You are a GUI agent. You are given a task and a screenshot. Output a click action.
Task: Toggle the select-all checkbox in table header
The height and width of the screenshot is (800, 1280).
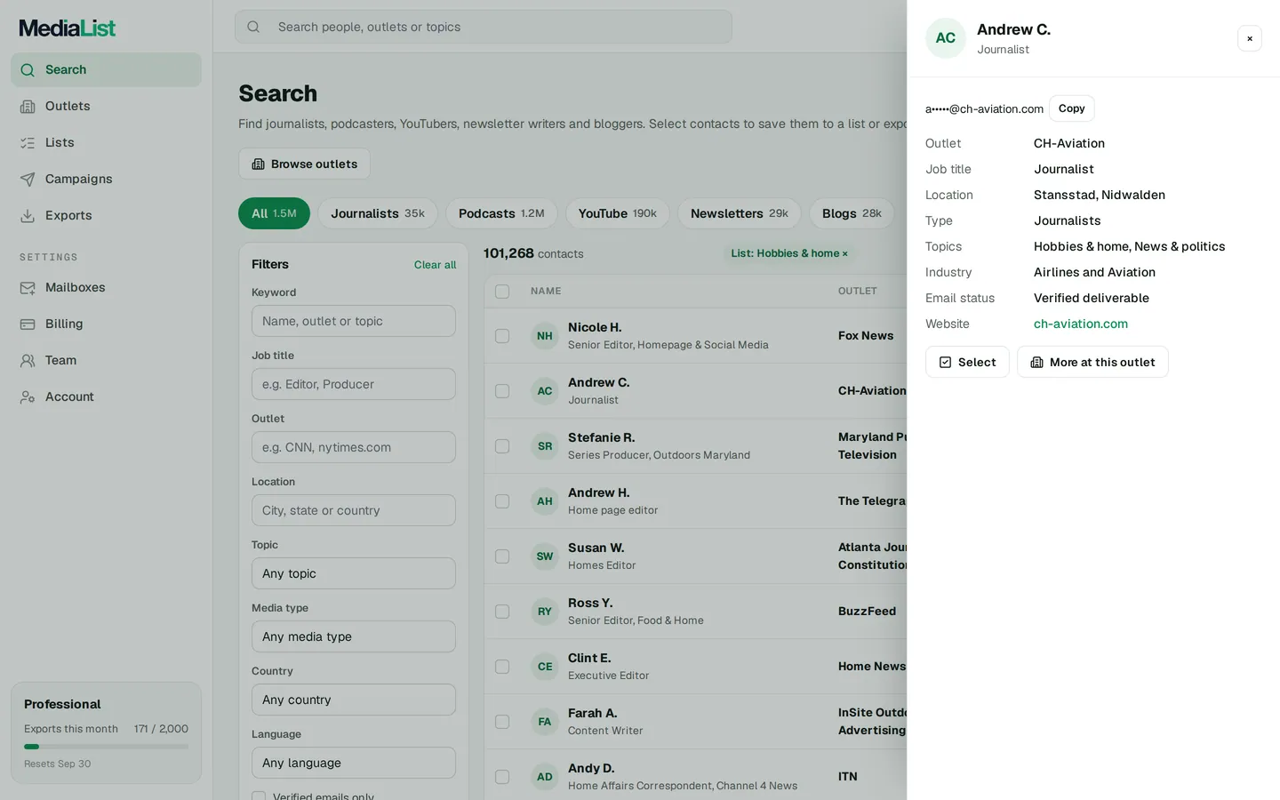(502, 292)
